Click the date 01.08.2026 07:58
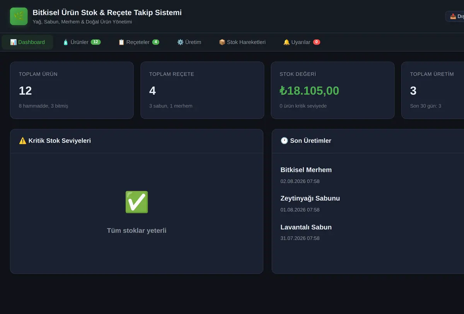 point(300,210)
